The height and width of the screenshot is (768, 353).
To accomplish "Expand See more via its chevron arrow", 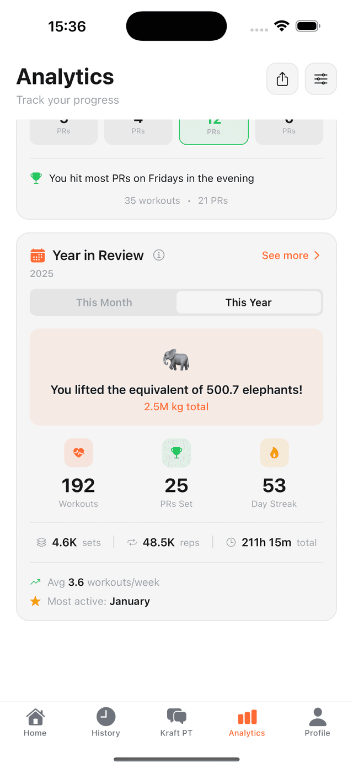I will (x=317, y=255).
